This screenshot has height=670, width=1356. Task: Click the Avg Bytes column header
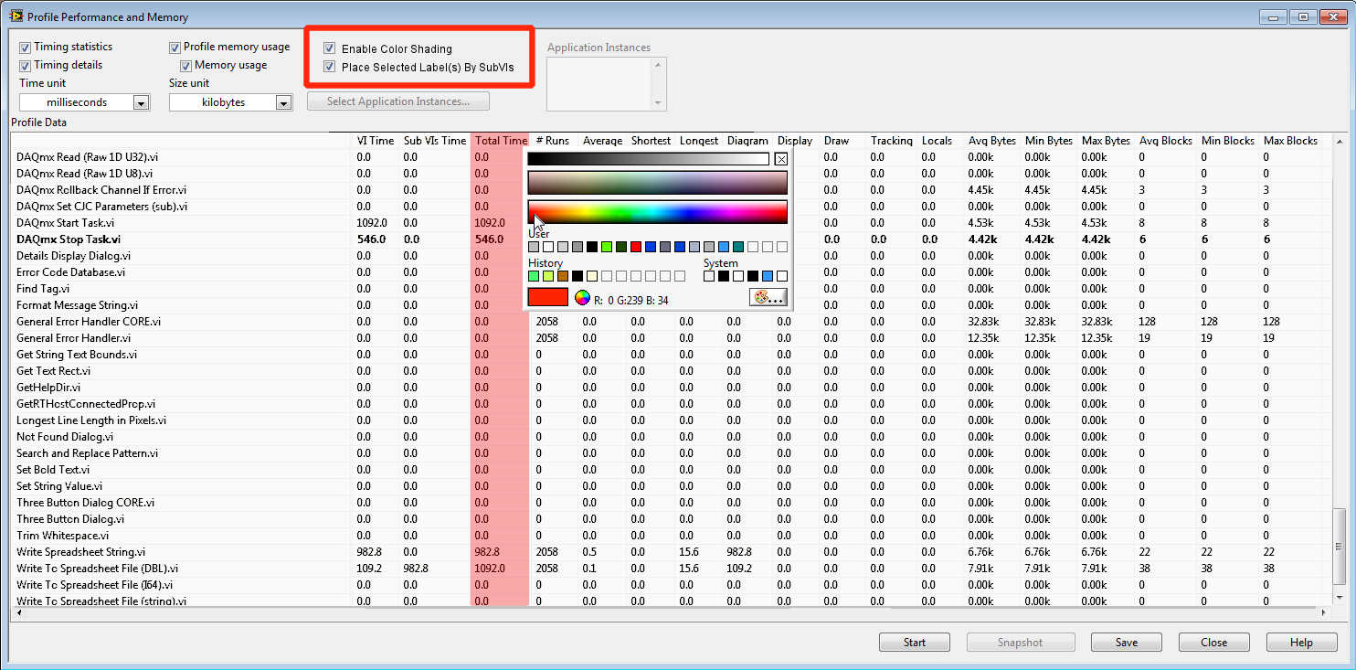click(991, 141)
